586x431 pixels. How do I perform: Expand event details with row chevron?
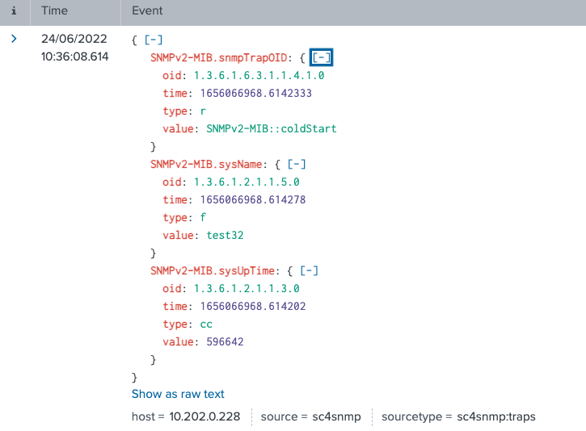click(14, 39)
